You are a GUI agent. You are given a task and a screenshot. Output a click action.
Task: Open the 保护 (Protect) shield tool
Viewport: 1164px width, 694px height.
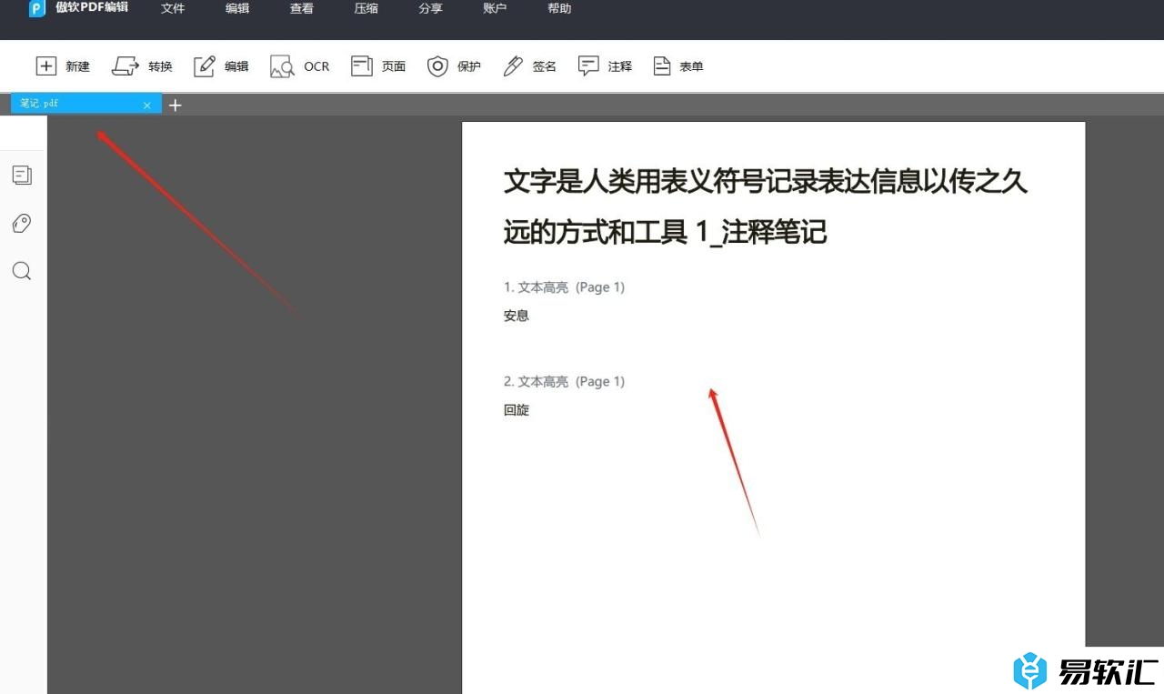click(454, 66)
